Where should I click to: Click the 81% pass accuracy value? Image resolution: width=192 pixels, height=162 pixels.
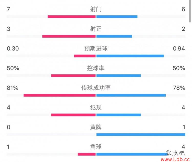[13, 88]
